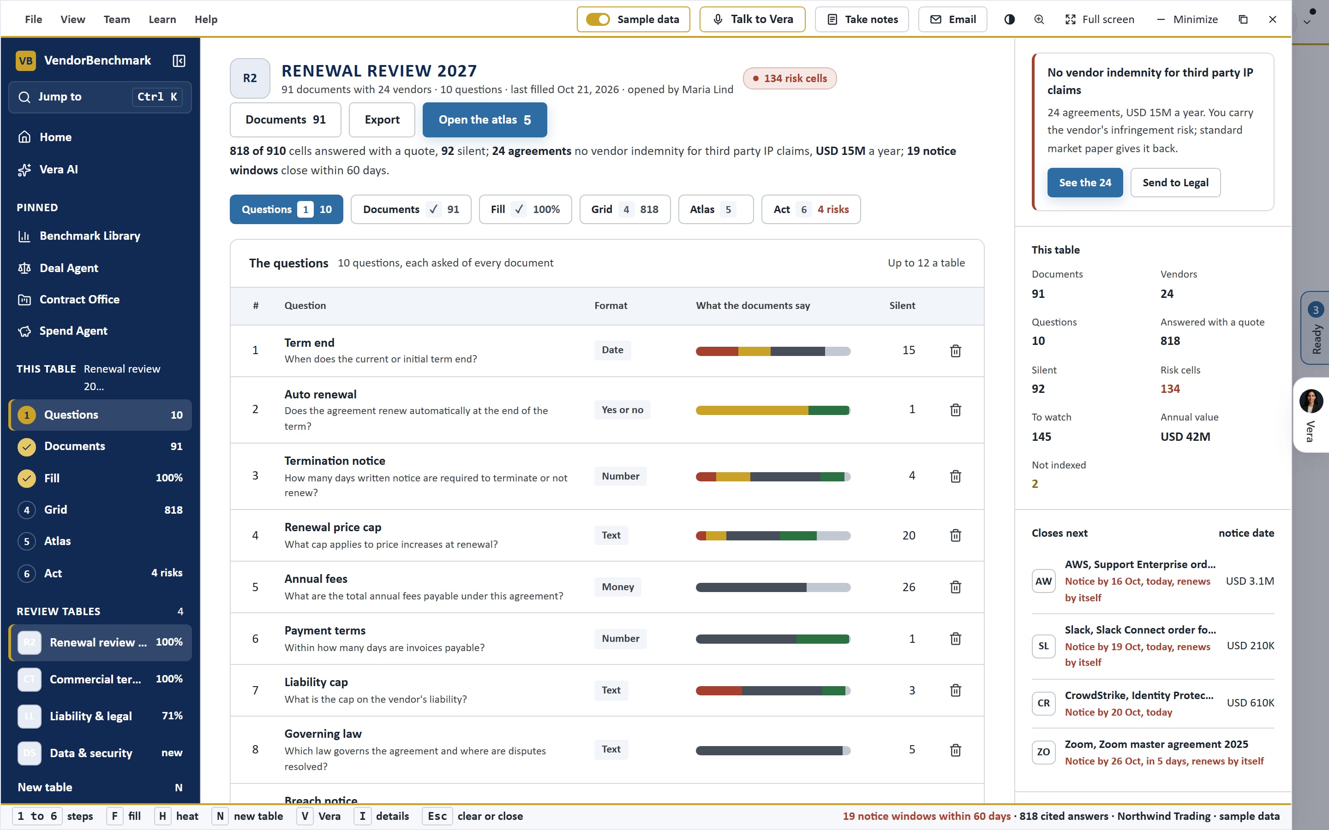
Task: Delete the Renewal price cap question
Action: 956,535
